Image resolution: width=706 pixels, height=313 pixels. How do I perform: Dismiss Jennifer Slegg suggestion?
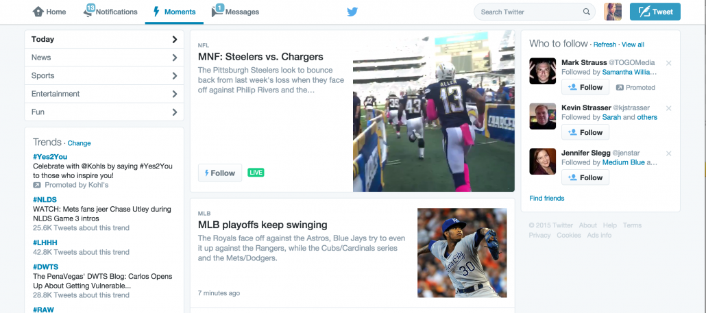pyautogui.click(x=669, y=153)
